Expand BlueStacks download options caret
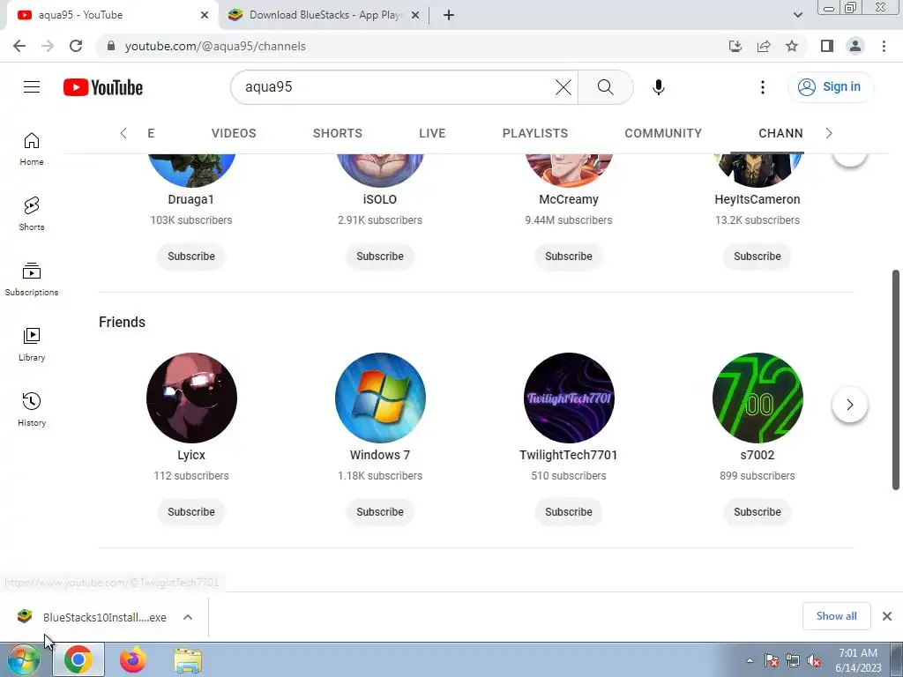 (188, 617)
